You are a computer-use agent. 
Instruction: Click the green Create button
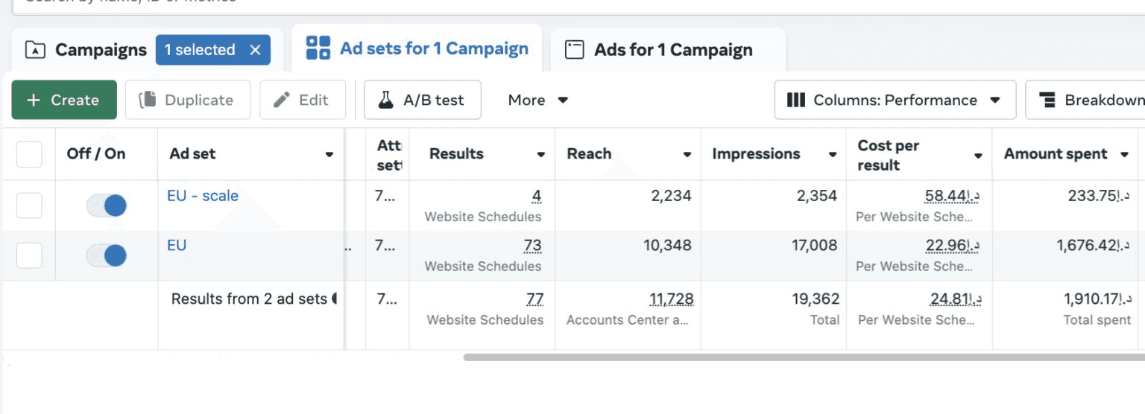(64, 100)
